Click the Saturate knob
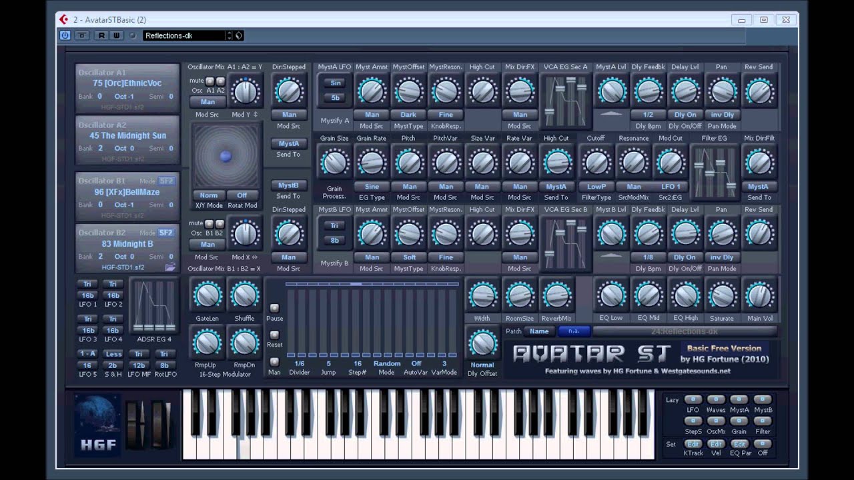 (722, 296)
